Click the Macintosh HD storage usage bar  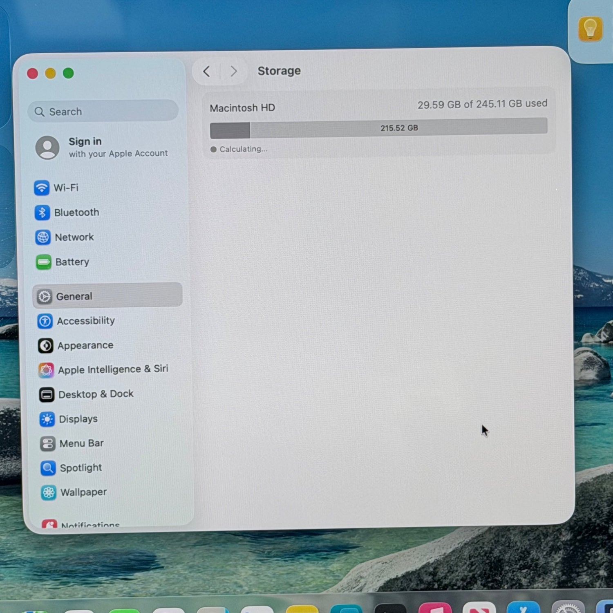pyautogui.click(x=378, y=128)
